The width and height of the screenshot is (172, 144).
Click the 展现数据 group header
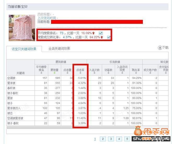pos(61,62)
